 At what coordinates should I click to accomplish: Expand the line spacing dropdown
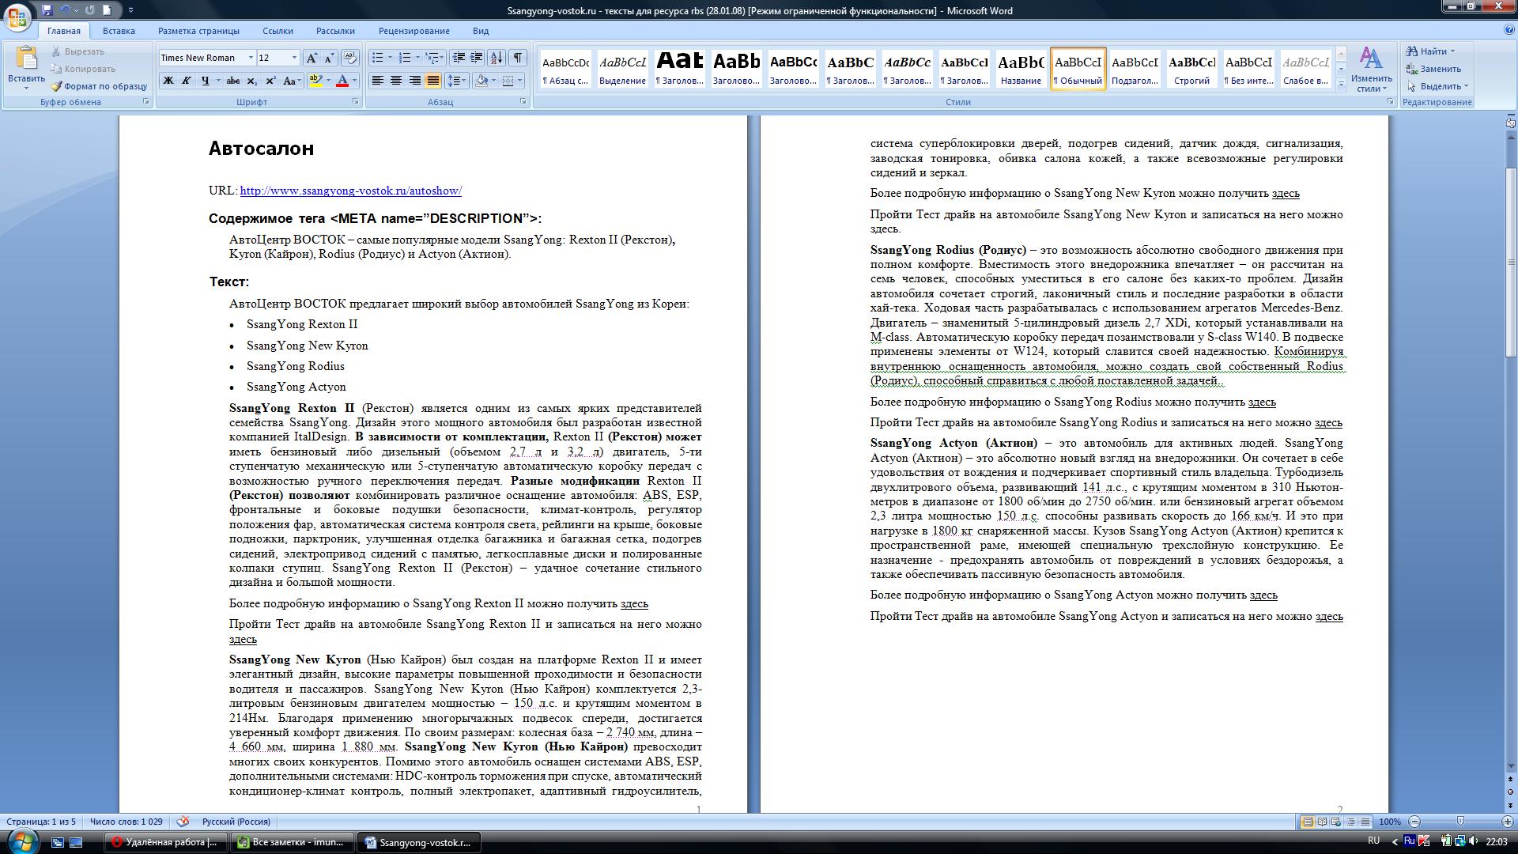coord(465,81)
